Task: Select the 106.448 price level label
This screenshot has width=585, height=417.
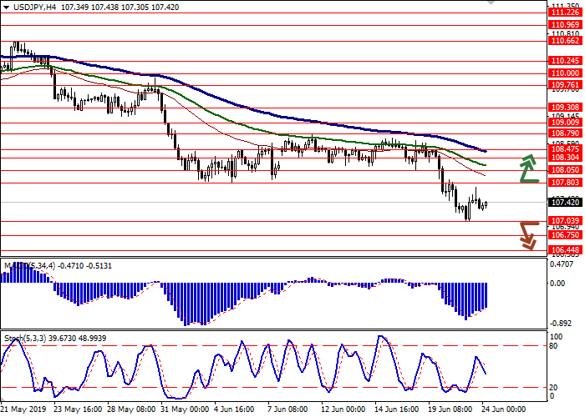Action: (x=565, y=249)
